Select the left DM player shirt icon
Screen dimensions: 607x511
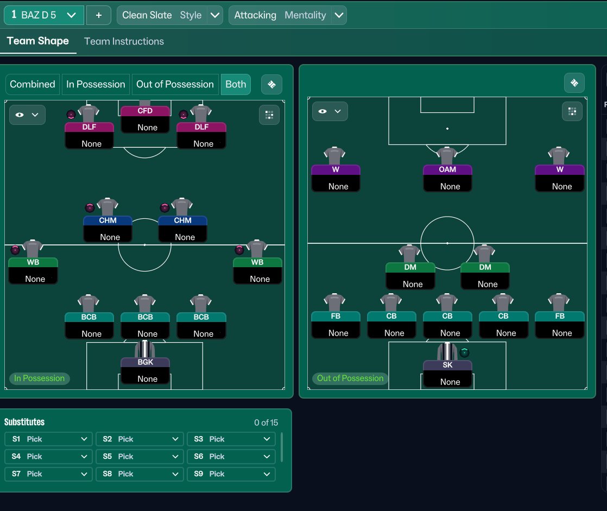(409, 254)
